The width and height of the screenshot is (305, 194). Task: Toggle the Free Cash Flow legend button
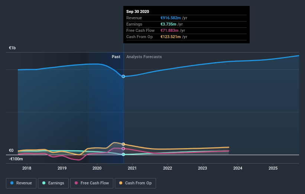92,183
